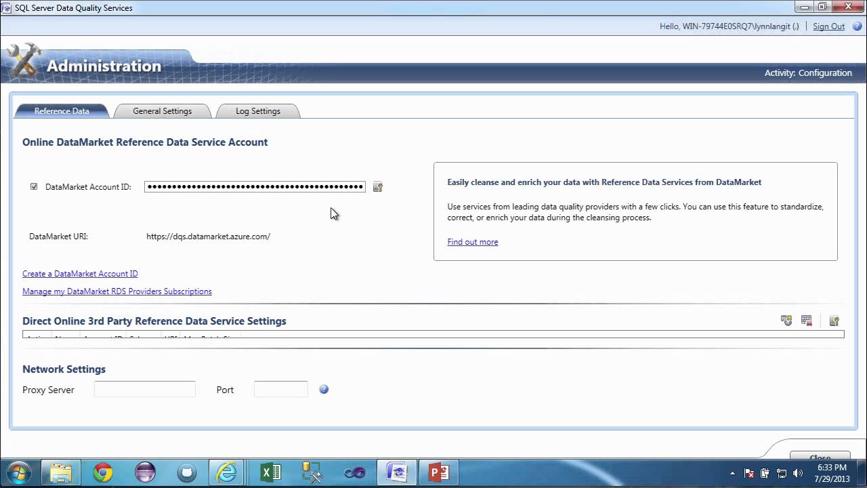Click 'Direct Online 3rd Party Reference Data Service Settings' heading

(154, 321)
